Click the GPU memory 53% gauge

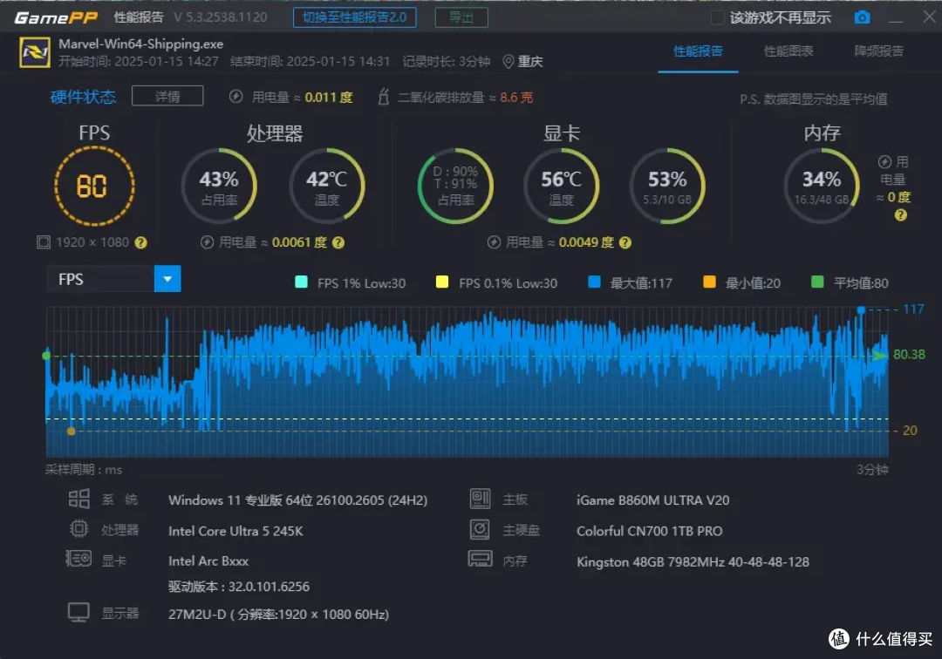(667, 186)
